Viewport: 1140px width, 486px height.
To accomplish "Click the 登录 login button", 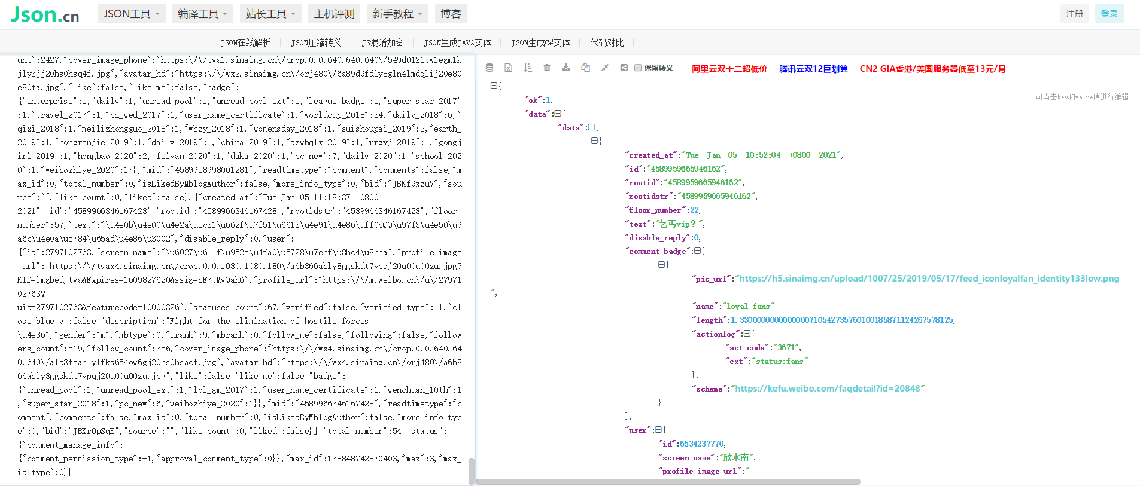I will tap(1109, 14).
